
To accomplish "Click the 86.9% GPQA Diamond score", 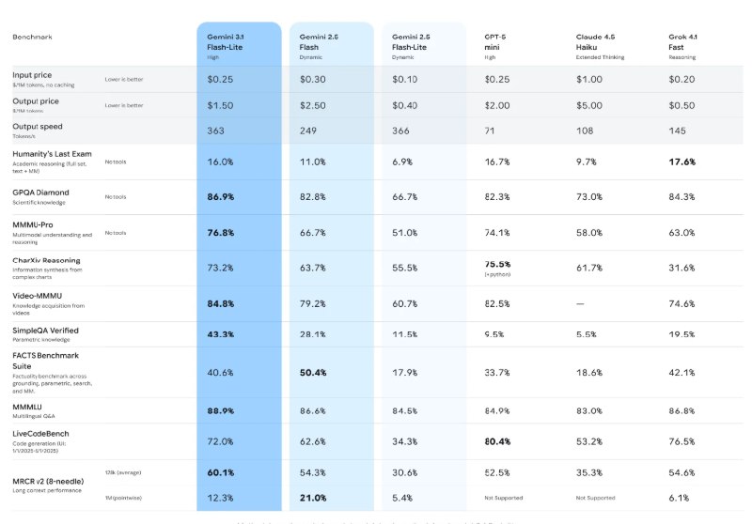I will (x=221, y=196).
